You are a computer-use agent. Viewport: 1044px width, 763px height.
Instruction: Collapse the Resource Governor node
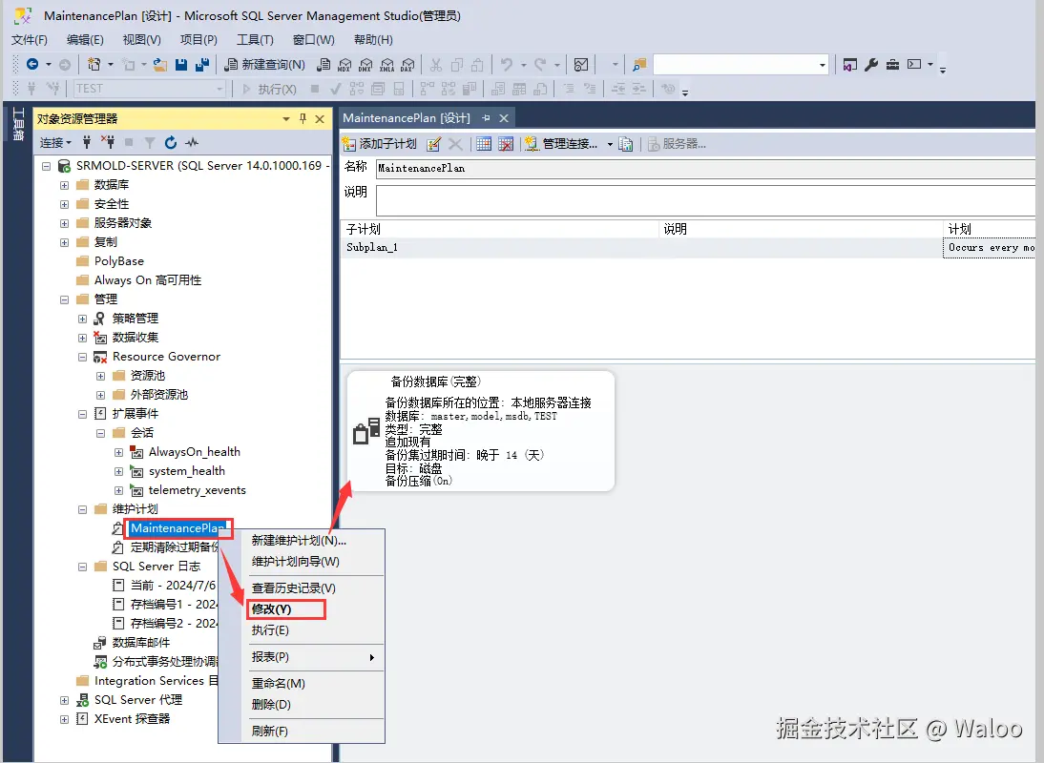click(x=83, y=357)
